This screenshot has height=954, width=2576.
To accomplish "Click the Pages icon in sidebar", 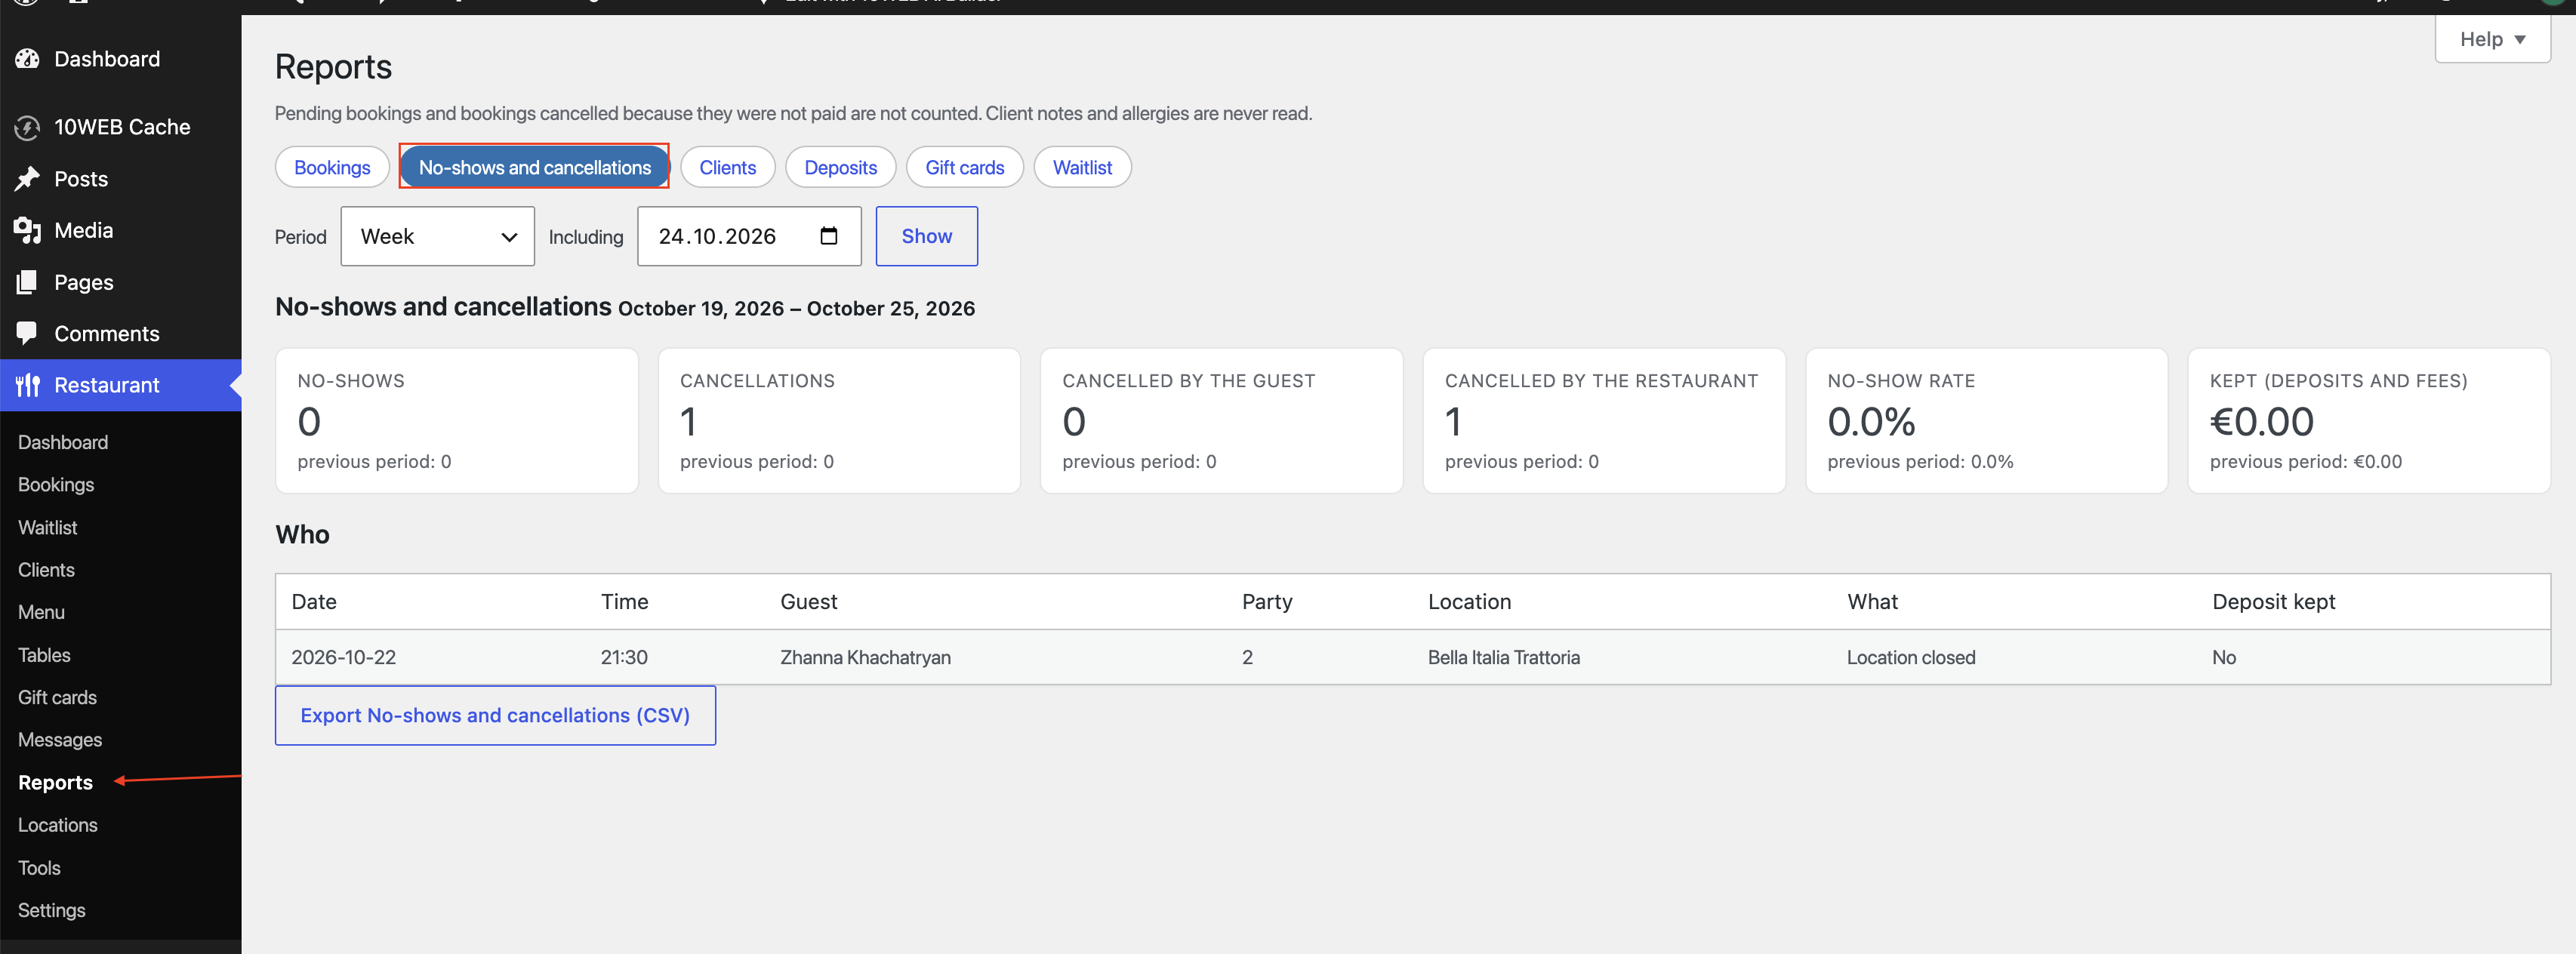I will pos(27,282).
